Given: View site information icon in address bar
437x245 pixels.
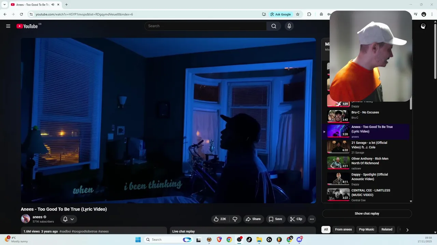Looking at the screenshot, I should point(31,14).
